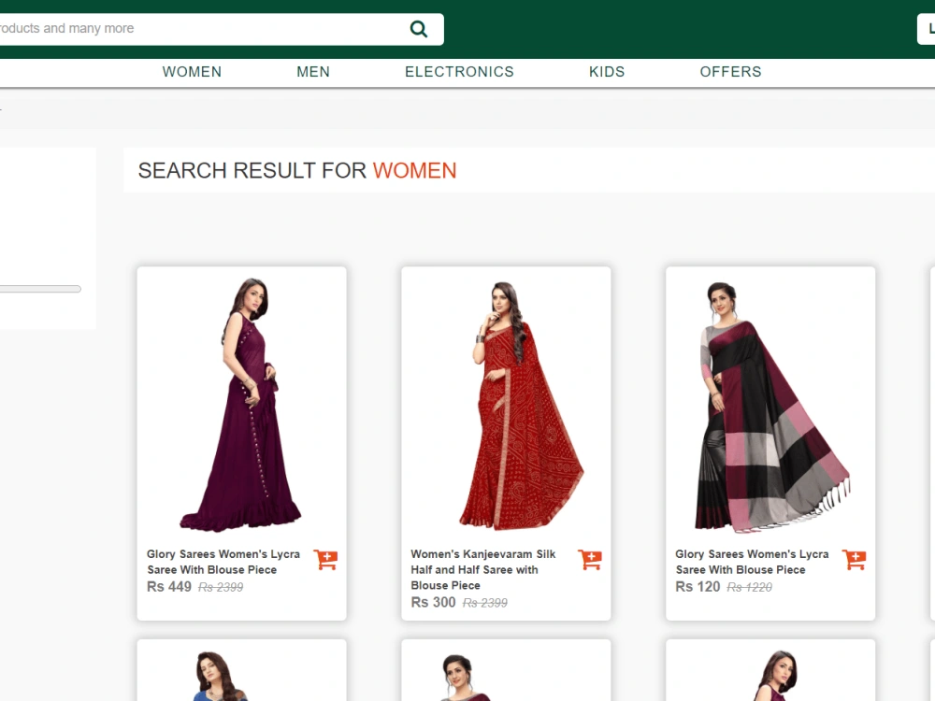Open purple gown saree product image

coord(241,404)
